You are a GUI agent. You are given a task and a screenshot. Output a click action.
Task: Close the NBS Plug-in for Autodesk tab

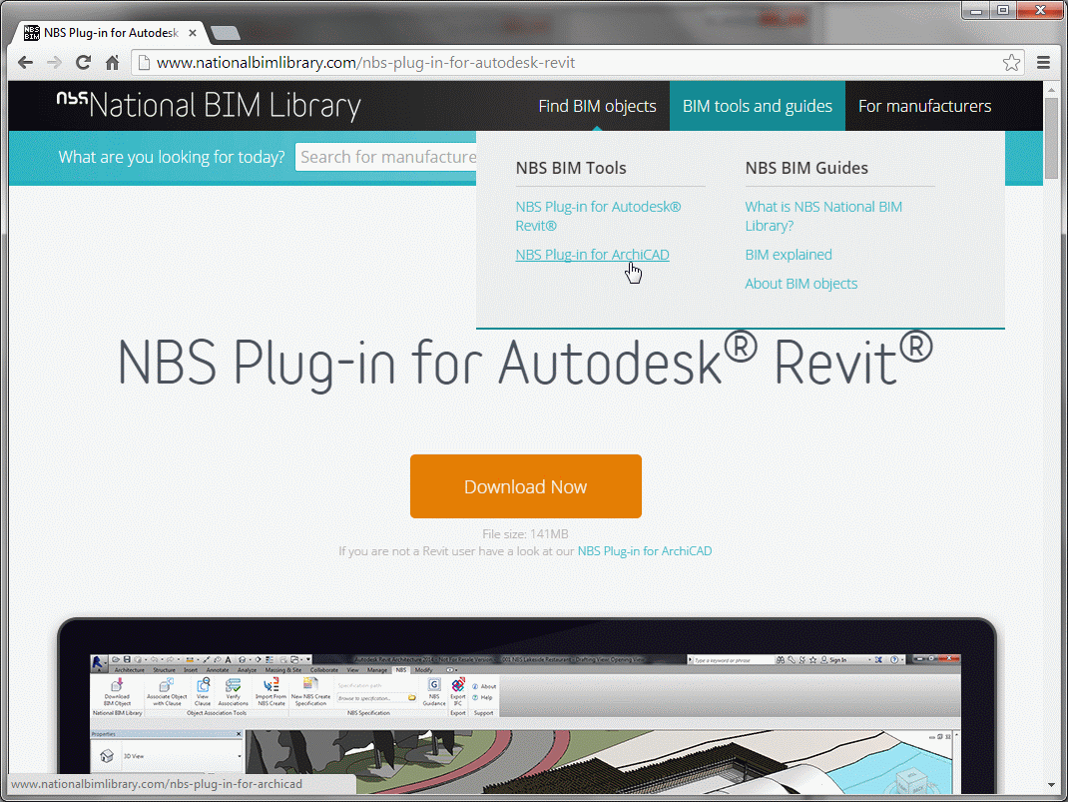[193, 33]
